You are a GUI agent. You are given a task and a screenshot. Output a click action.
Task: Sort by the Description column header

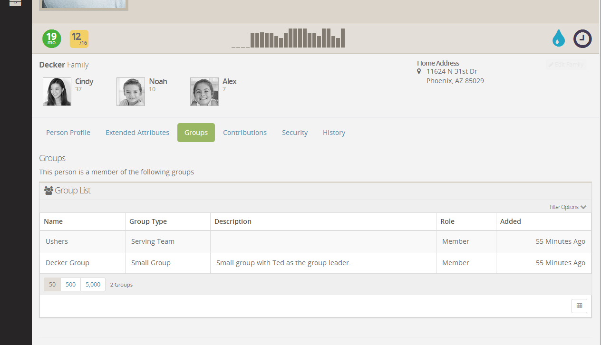[x=233, y=221]
